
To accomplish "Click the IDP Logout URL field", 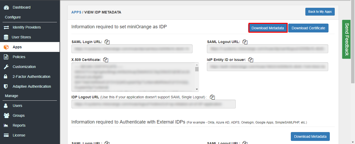I will (154, 104).
